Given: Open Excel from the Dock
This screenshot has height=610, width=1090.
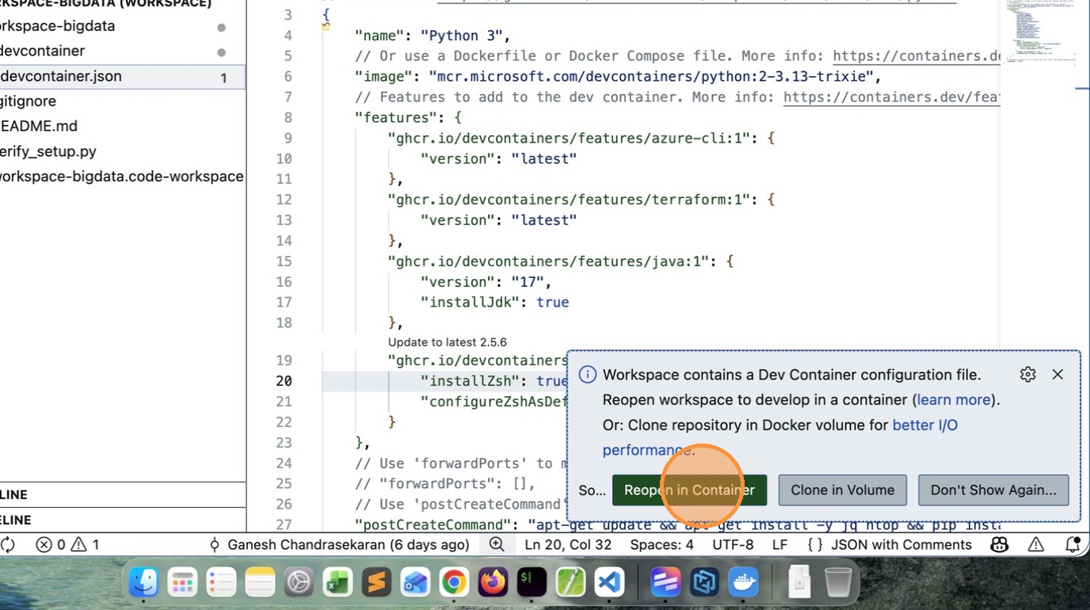Looking at the screenshot, I should (x=337, y=583).
